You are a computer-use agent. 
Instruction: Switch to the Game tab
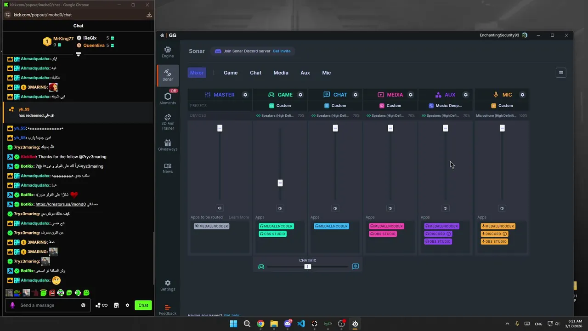pyautogui.click(x=231, y=73)
